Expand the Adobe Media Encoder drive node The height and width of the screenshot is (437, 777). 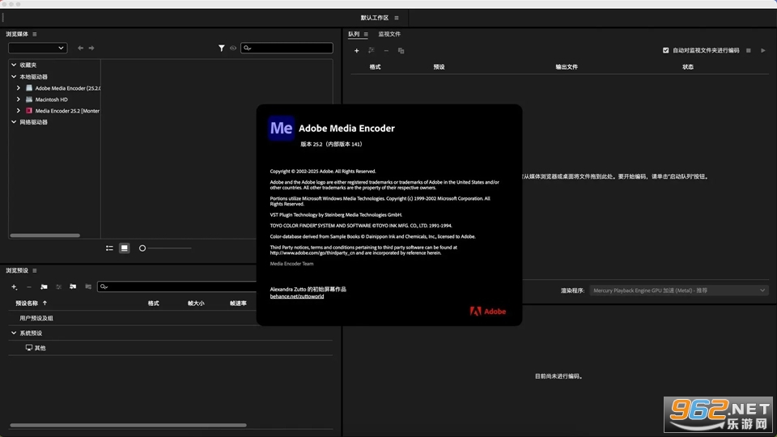pyautogui.click(x=19, y=88)
